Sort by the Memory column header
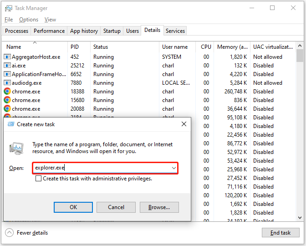 (232, 47)
